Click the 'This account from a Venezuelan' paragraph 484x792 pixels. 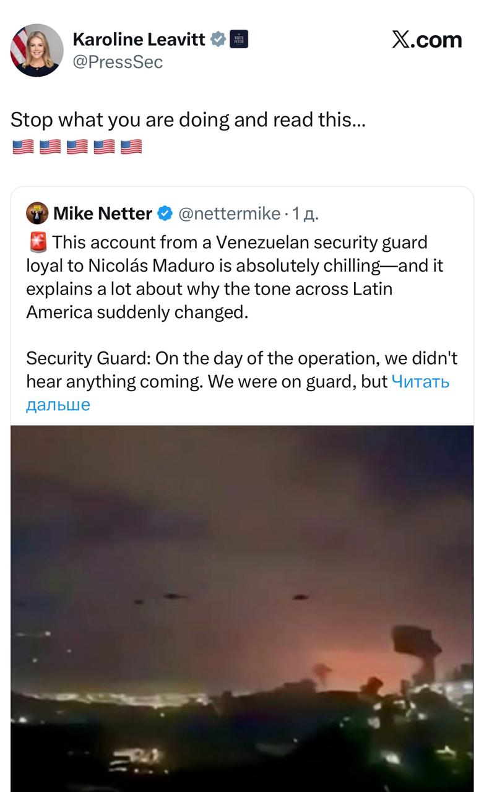coord(234,277)
